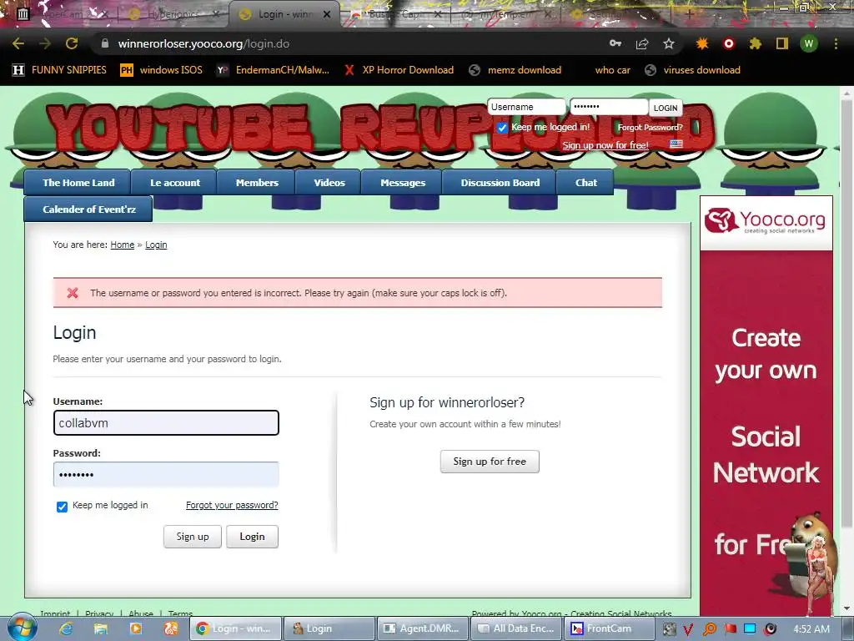Open the green W profile avatar
This screenshot has width=854, height=641.
pyautogui.click(x=809, y=43)
